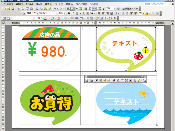Click the Crop tool on Picture toolbar
This screenshot has width=175, height=131.
pyautogui.click(x=114, y=80)
